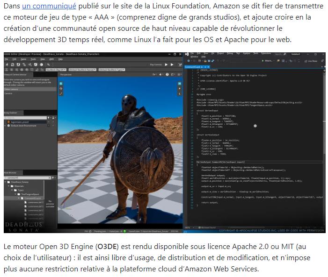Open the Default NavMesh Type dropdown

112,70
